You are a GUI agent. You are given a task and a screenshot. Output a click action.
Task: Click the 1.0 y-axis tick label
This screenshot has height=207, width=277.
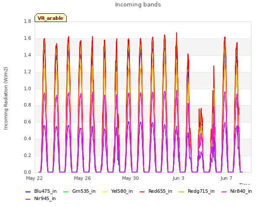tap(27, 88)
